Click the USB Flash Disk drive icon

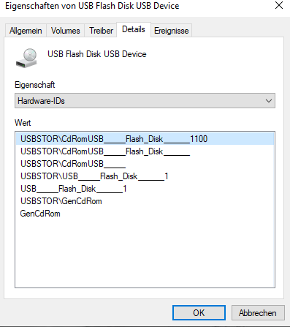click(x=26, y=58)
